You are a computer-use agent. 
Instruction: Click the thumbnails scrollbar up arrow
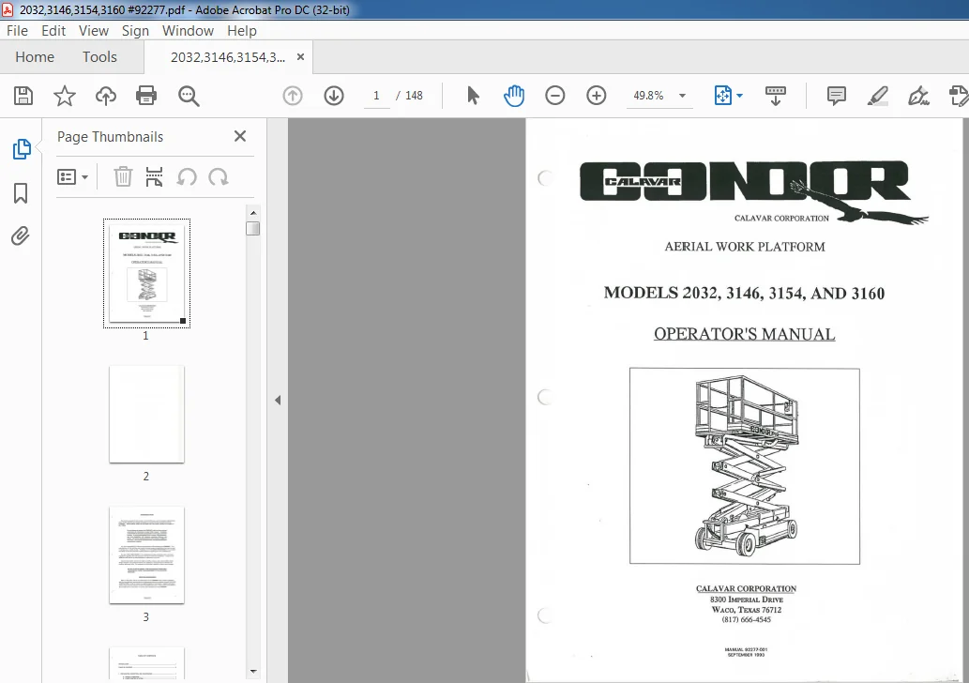coord(252,213)
